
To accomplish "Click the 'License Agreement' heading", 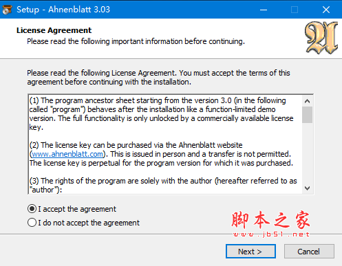I will pos(54,30).
